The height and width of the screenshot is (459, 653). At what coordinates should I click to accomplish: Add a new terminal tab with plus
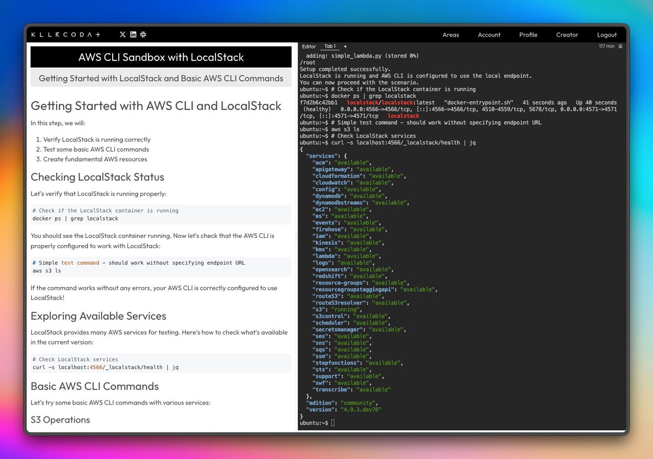click(x=345, y=47)
